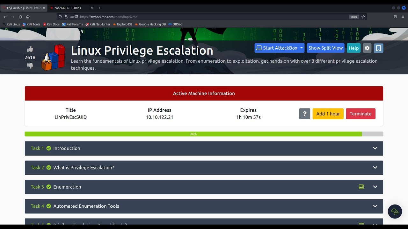Reload the TryHackMe page

coord(20,17)
